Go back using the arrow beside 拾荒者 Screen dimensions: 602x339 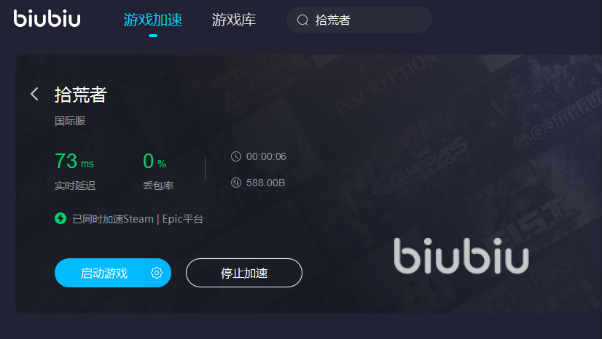34,94
